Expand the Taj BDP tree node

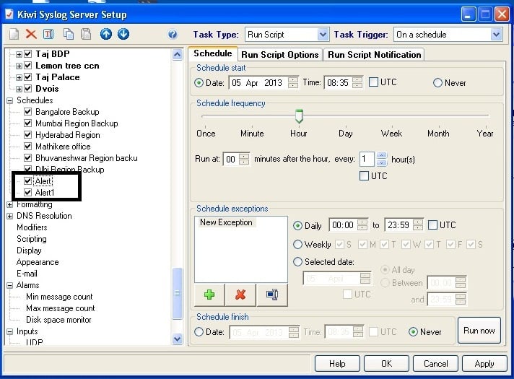coord(19,54)
